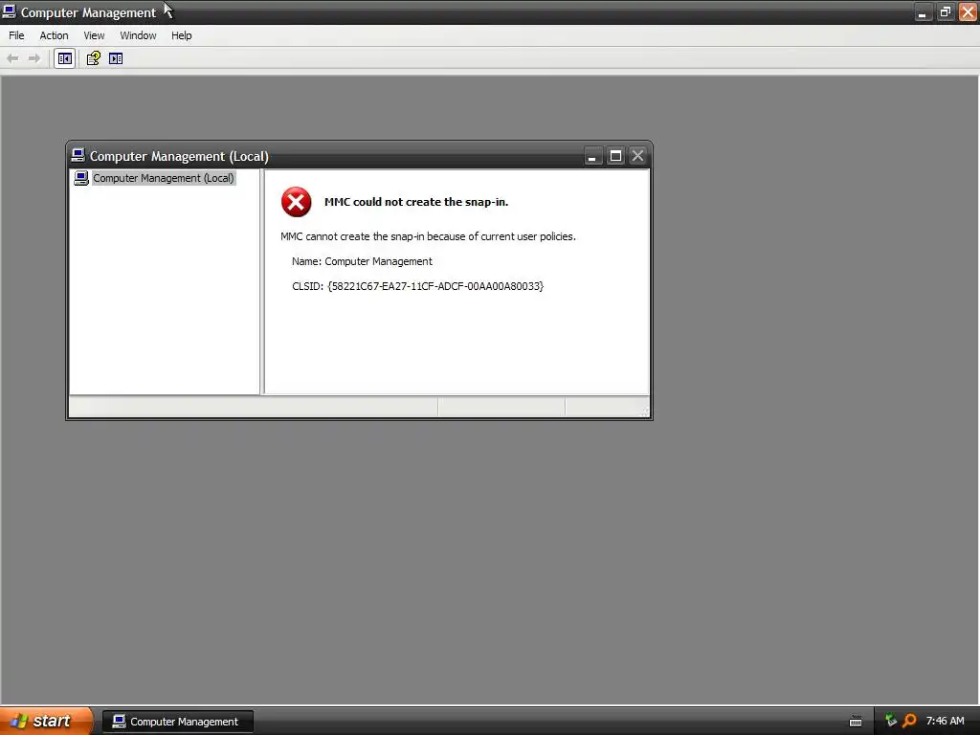Open the File menu

click(x=16, y=35)
